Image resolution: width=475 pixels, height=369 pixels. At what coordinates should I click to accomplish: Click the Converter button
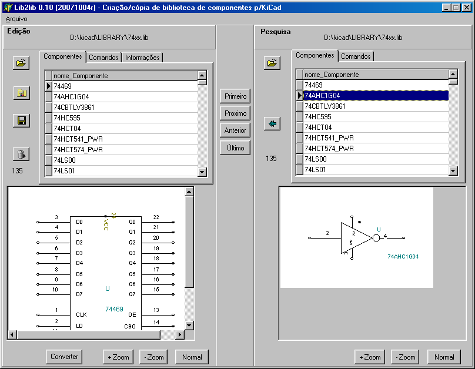[64, 357]
